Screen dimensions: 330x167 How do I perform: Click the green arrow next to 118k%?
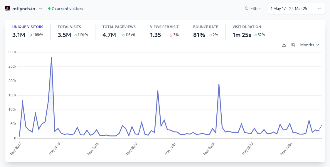click(30, 35)
